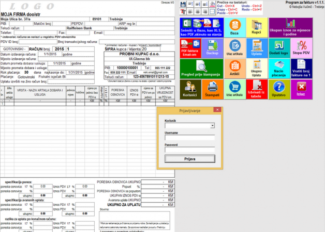Click the Password input field
Viewport: 325px width, 232px height.
(x=189, y=150)
